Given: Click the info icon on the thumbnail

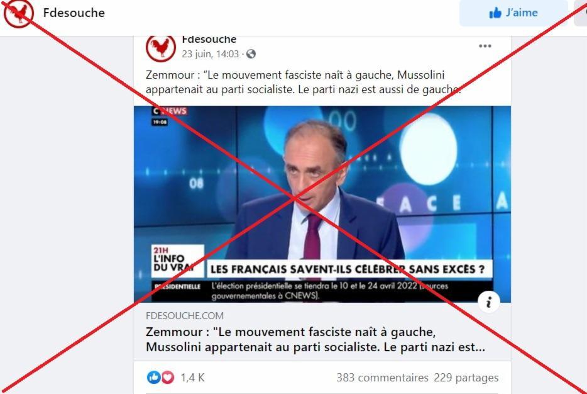Looking at the screenshot, I should pos(488,301).
